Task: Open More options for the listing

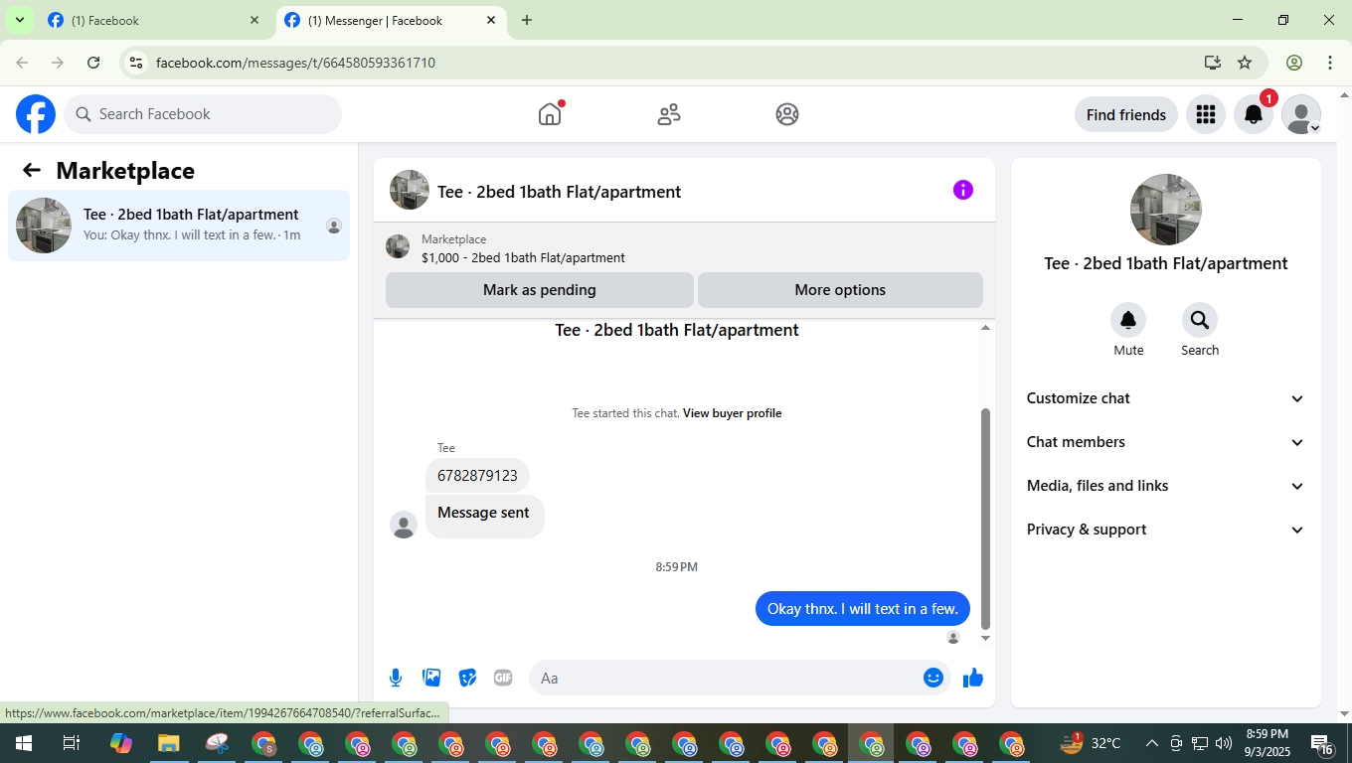Action: 840,290
